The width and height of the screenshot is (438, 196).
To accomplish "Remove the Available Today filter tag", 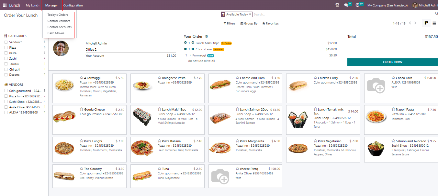I will tap(250, 14).
